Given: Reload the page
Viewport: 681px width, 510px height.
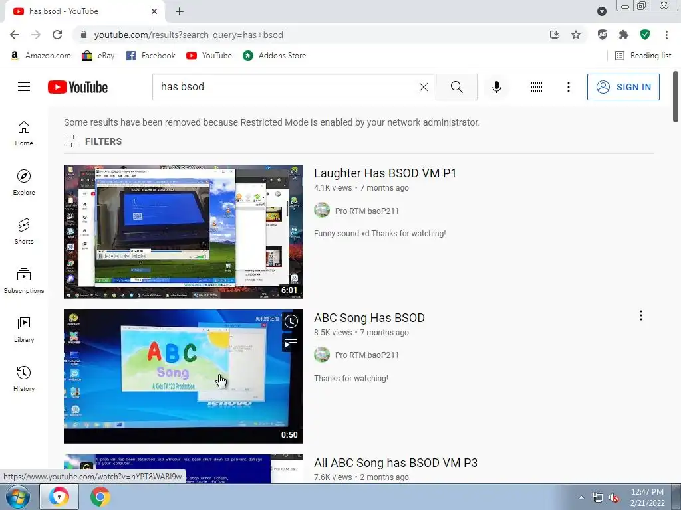Looking at the screenshot, I should click(57, 35).
